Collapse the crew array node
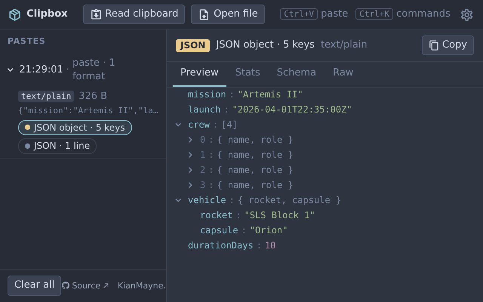Screen dimensions: 483x302 point(178,125)
